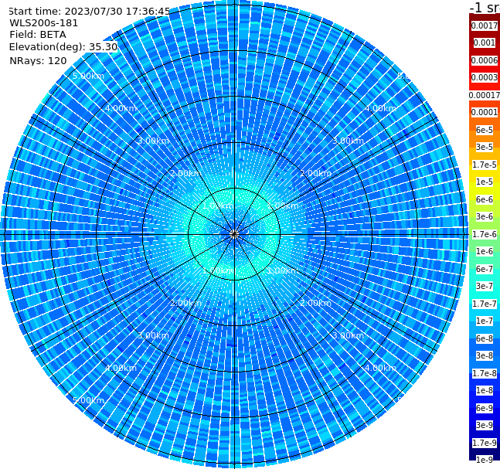Screen dimensions: 500x469
Task: Click the -1 sr unit title above colorbar
Action: tap(485, 8)
